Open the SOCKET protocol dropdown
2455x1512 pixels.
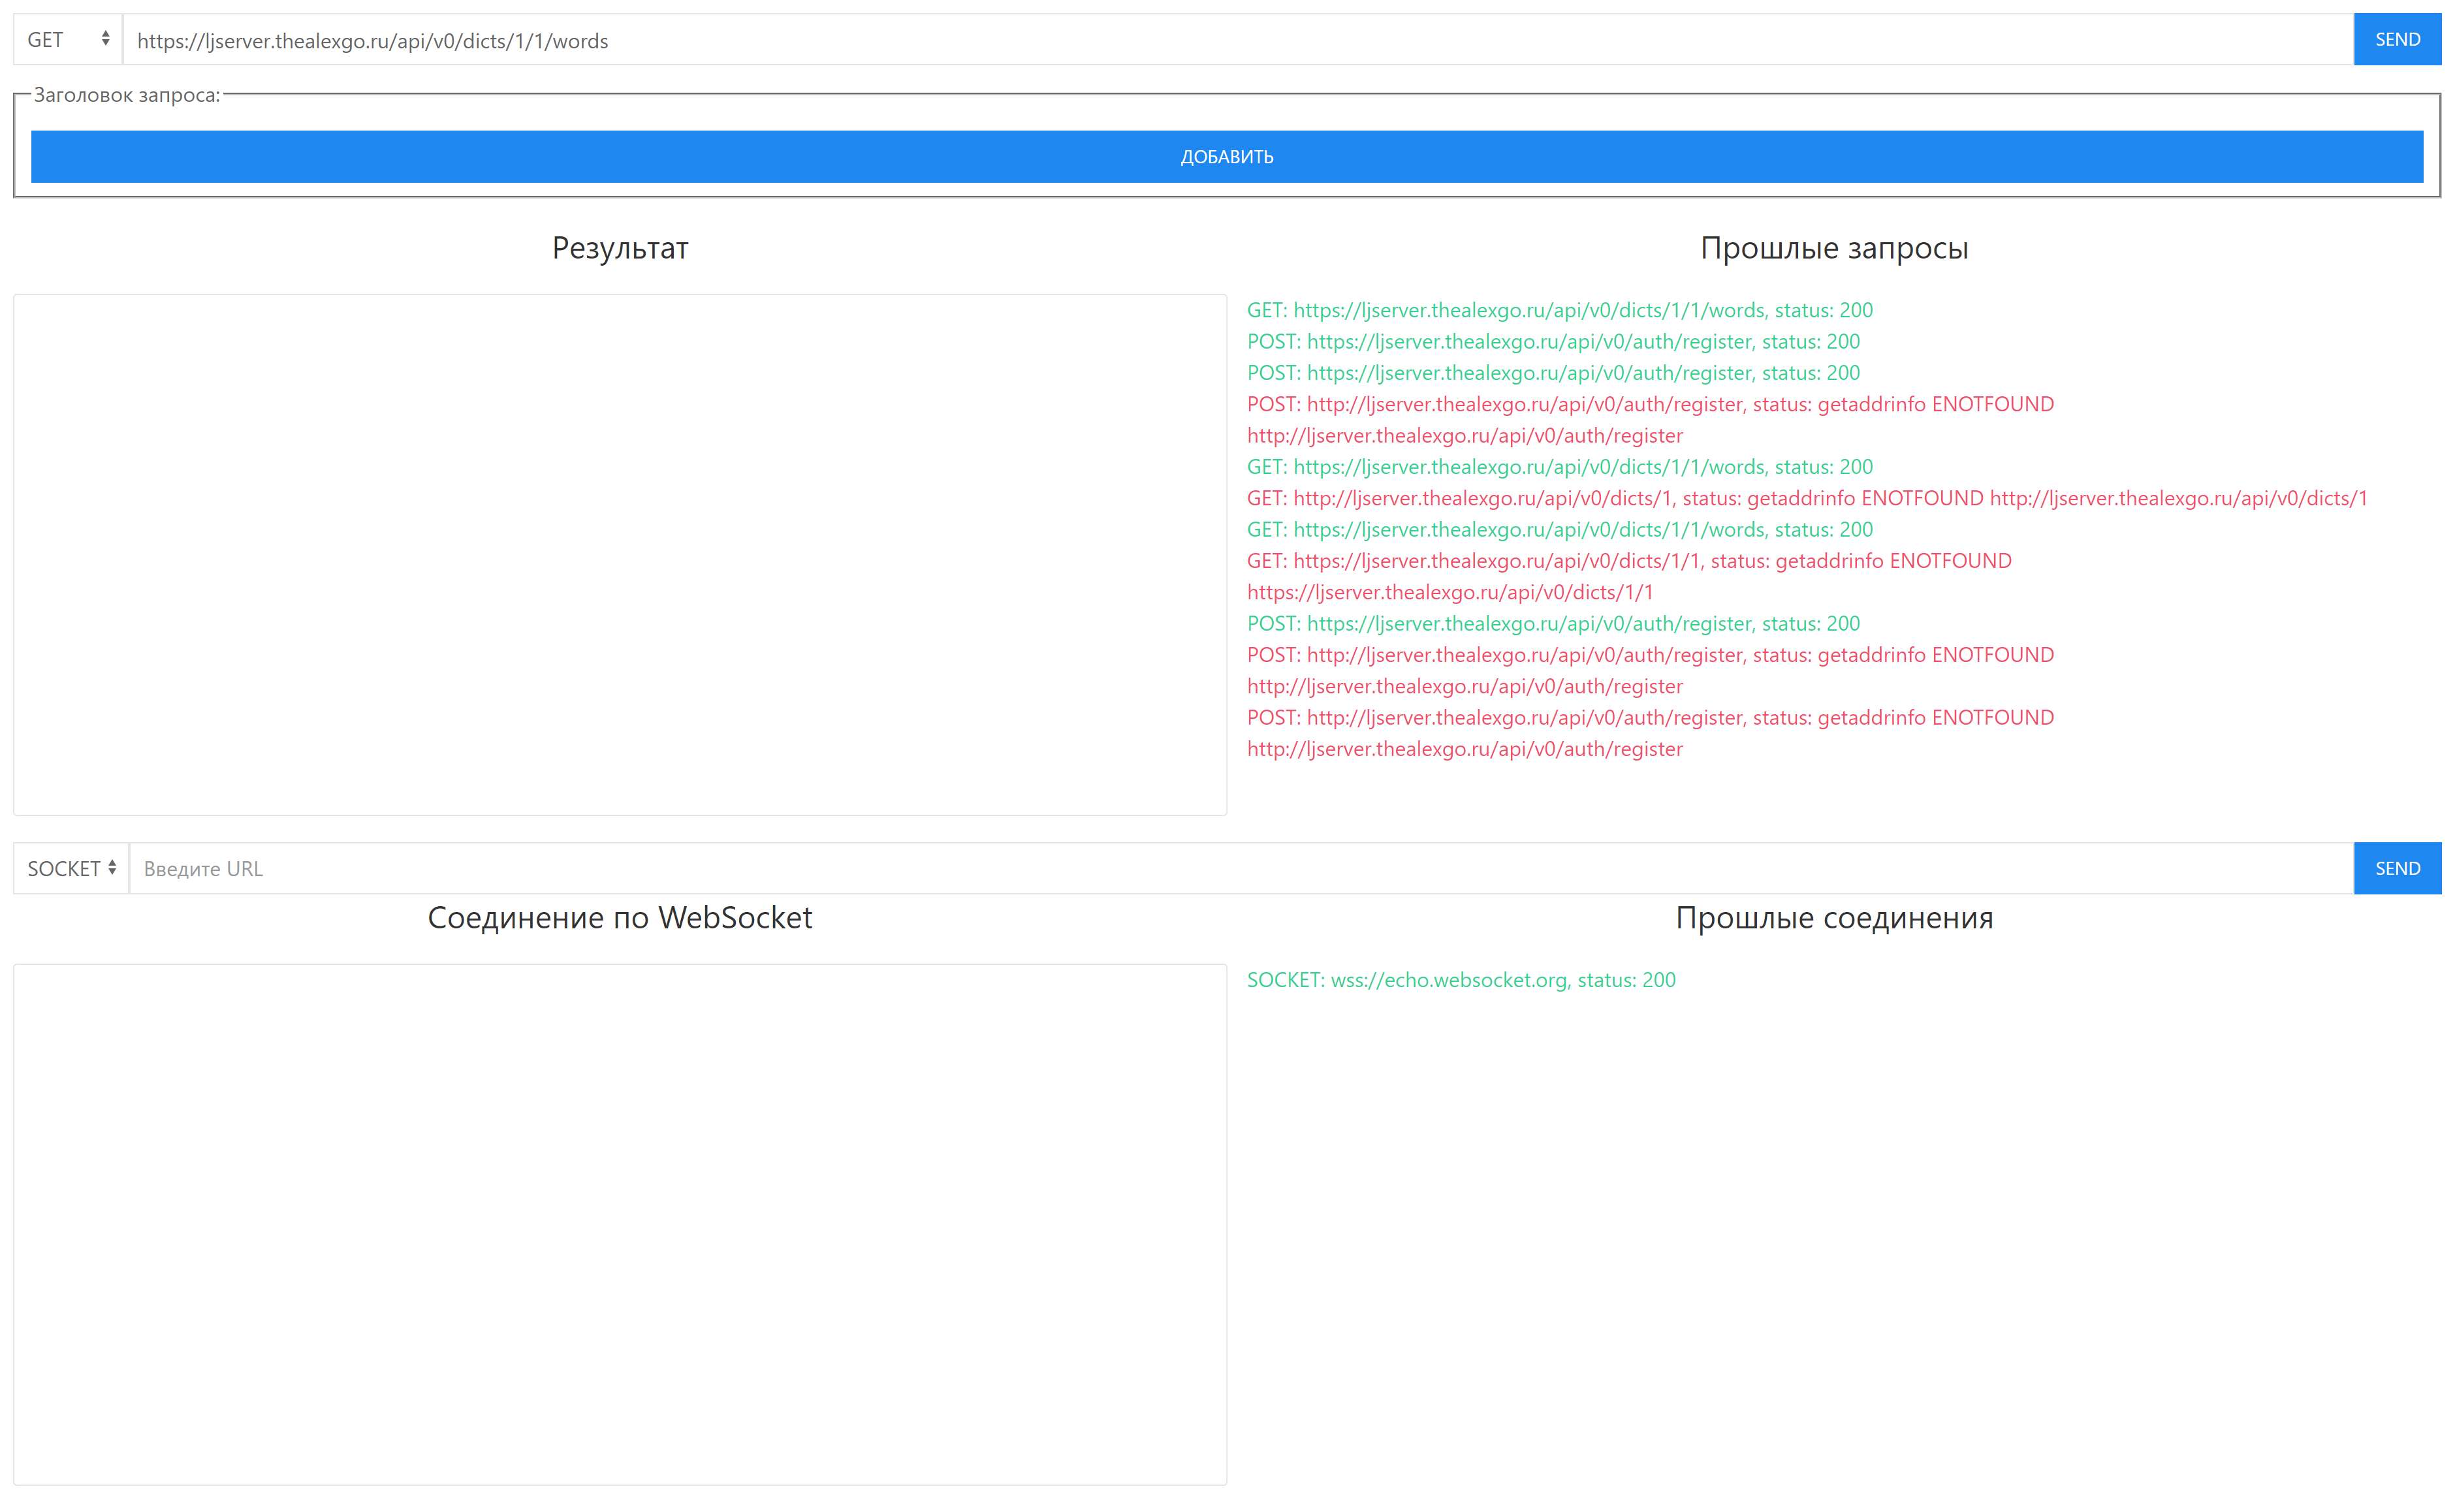point(70,868)
